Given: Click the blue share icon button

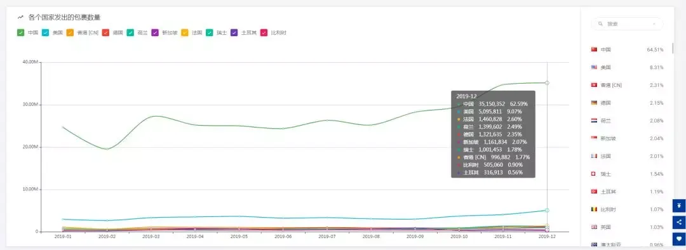Looking at the screenshot, I should click(679, 222).
